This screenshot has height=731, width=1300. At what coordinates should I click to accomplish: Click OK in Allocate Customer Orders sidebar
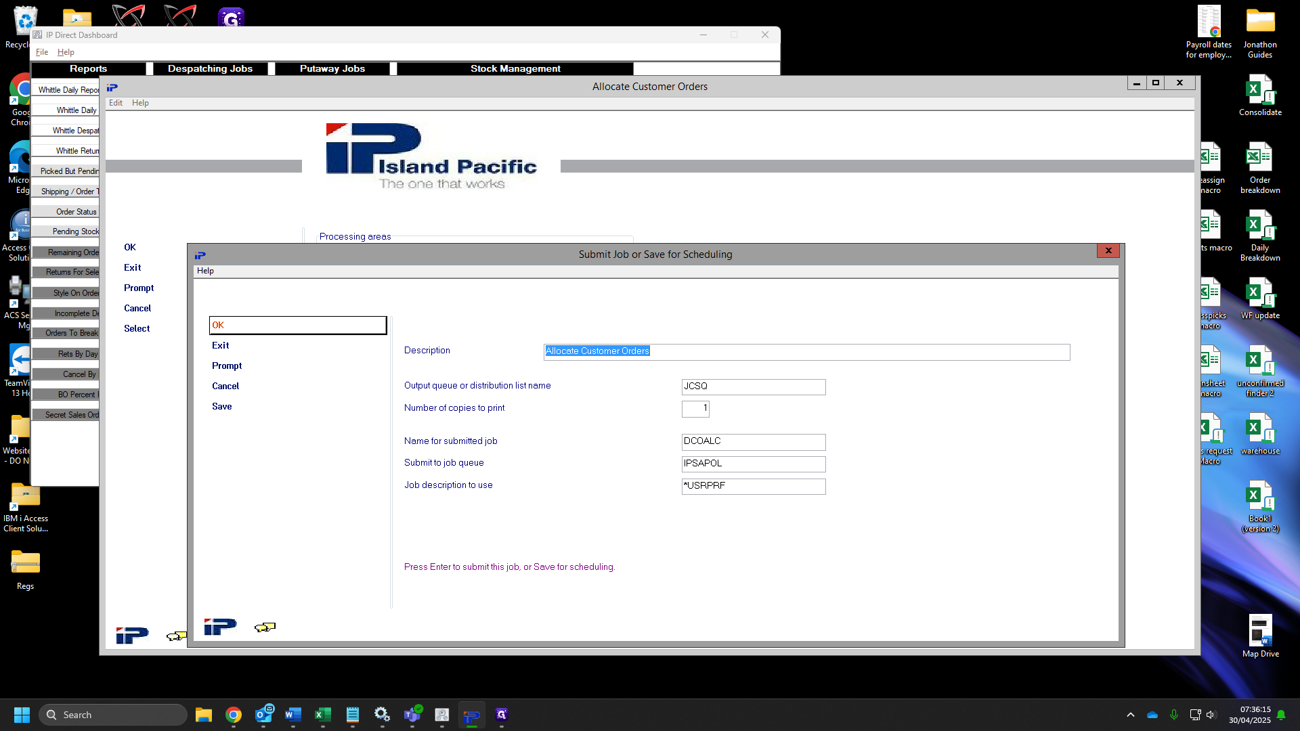(130, 248)
